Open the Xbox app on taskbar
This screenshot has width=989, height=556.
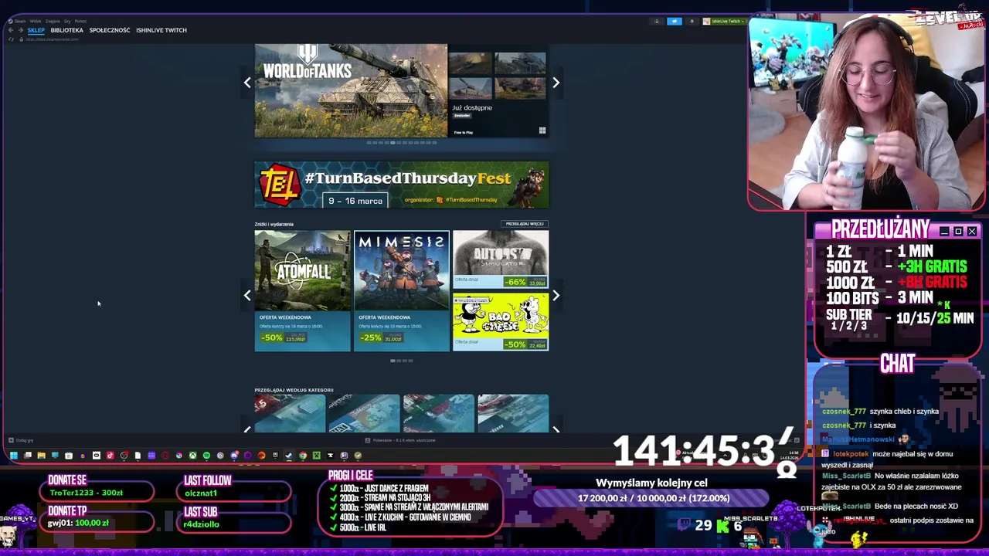192,456
